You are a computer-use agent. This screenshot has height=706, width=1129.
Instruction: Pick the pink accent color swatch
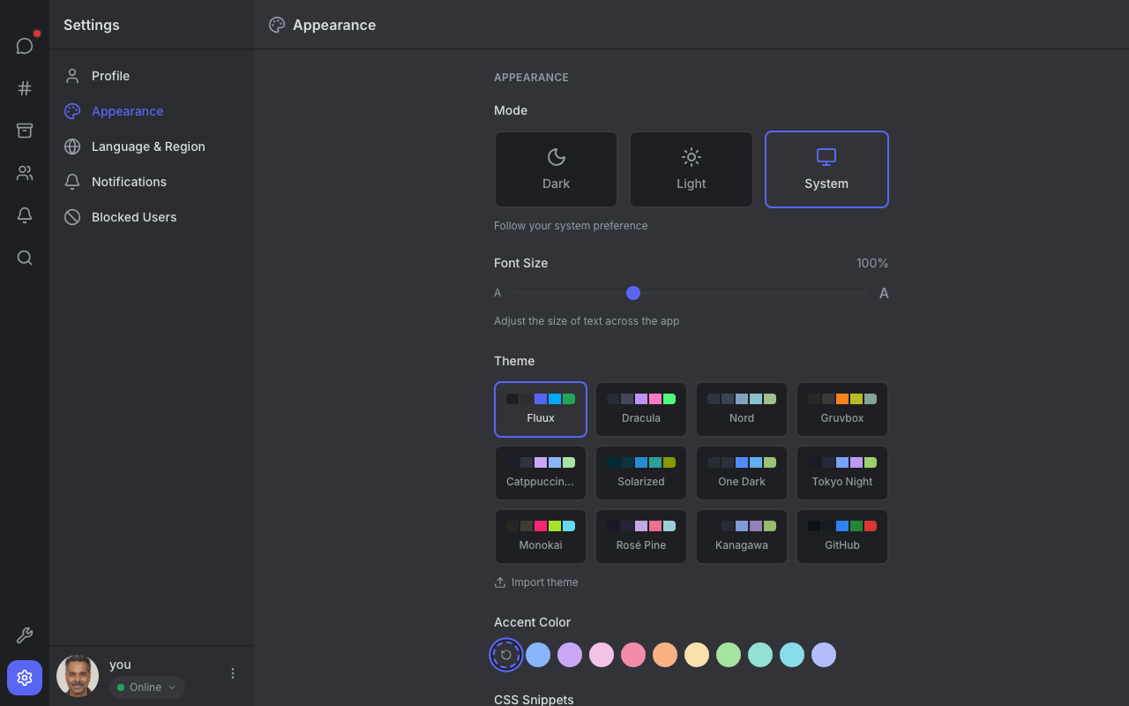point(602,655)
